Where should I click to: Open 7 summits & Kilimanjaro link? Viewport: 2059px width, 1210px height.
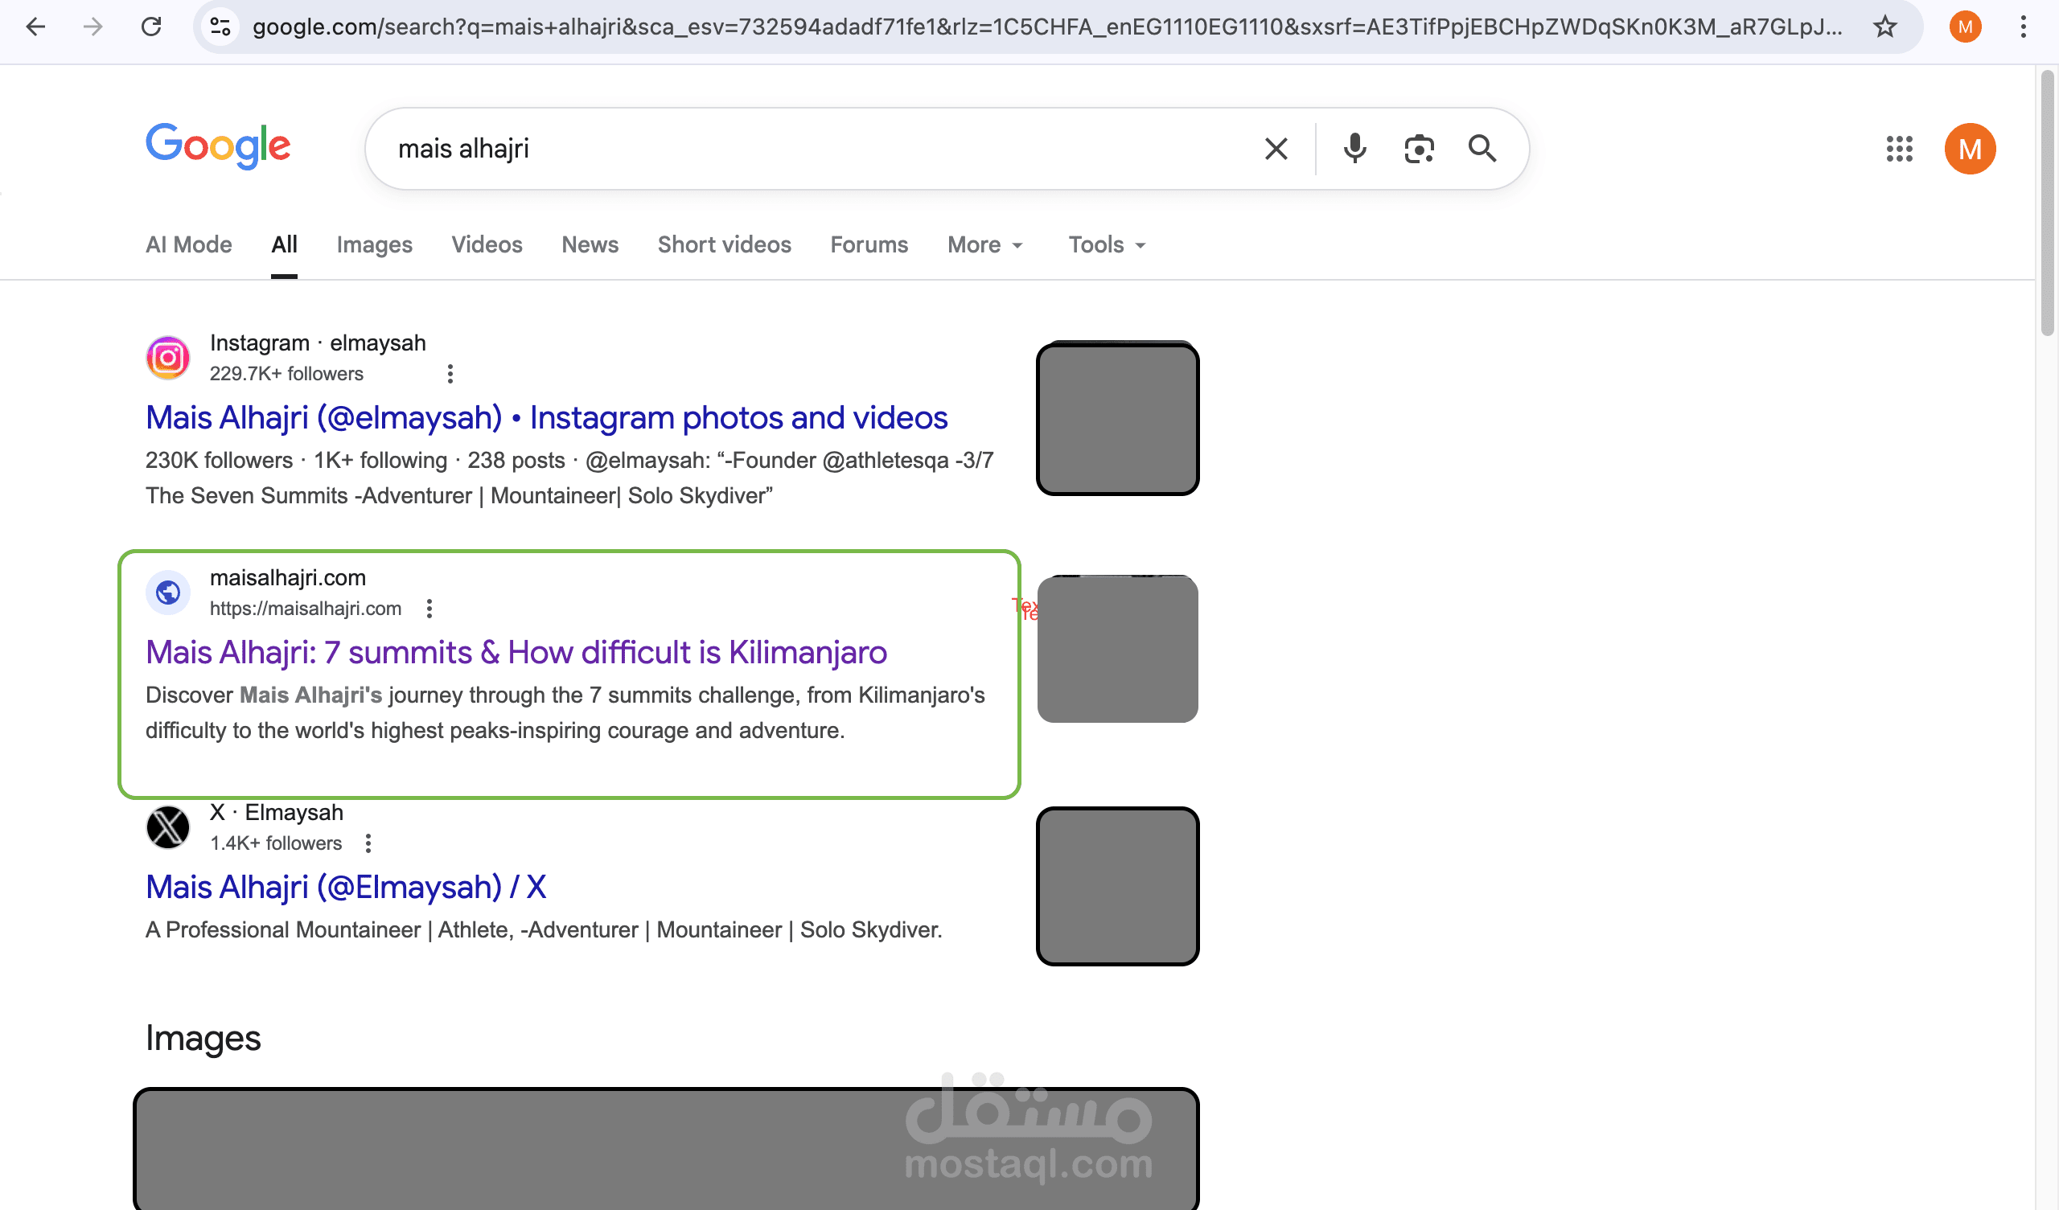[x=516, y=652]
